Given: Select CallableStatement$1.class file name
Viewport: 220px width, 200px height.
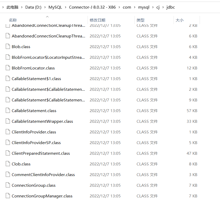Looking at the screenshot, I should pyautogui.click(x=36, y=79).
